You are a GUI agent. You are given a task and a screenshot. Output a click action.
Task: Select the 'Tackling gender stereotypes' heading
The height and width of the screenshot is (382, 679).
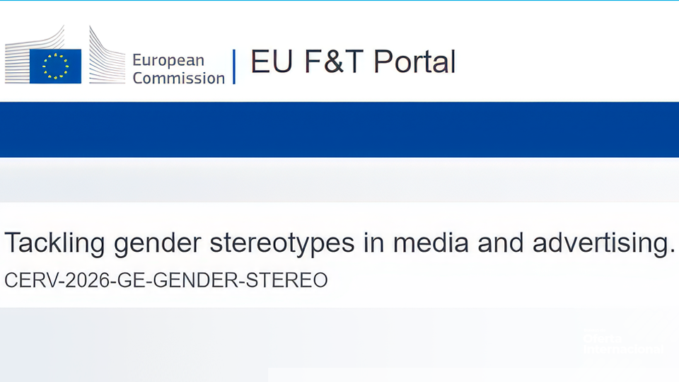click(339, 243)
